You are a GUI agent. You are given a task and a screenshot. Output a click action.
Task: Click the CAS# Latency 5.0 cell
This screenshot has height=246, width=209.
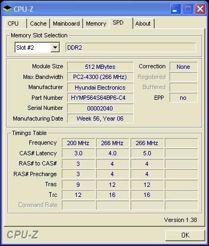point(147,153)
